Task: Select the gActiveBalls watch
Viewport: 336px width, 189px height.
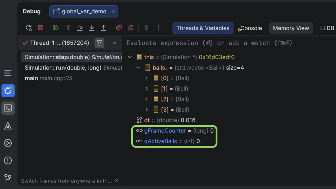Action: tap(168, 141)
